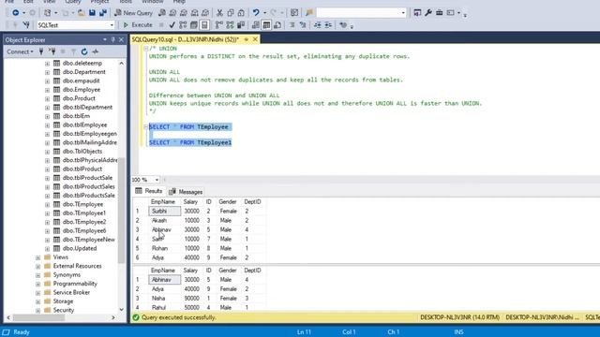Click the Save All icon
Viewport: 600px width, 337px height.
pos(103,13)
